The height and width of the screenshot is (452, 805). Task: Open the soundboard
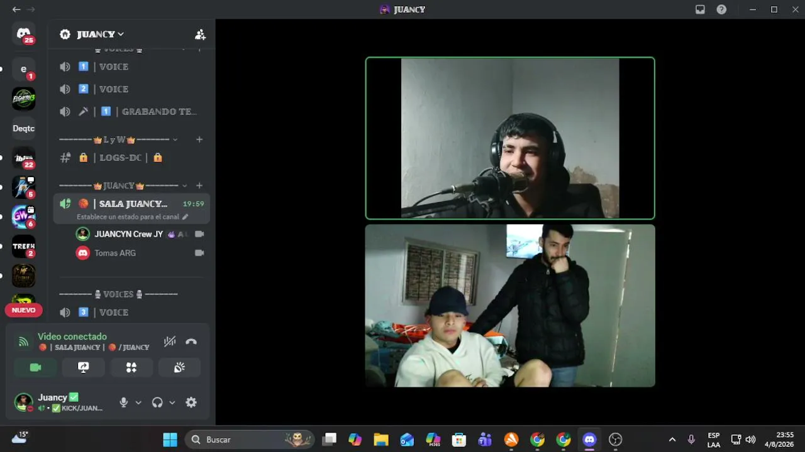click(x=179, y=367)
